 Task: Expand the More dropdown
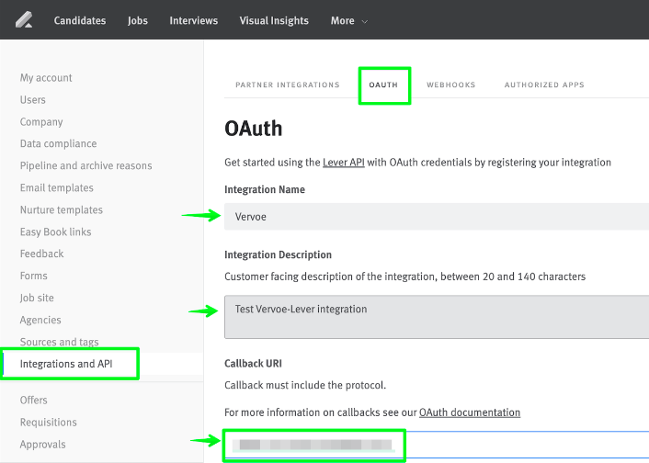point(348,21)
